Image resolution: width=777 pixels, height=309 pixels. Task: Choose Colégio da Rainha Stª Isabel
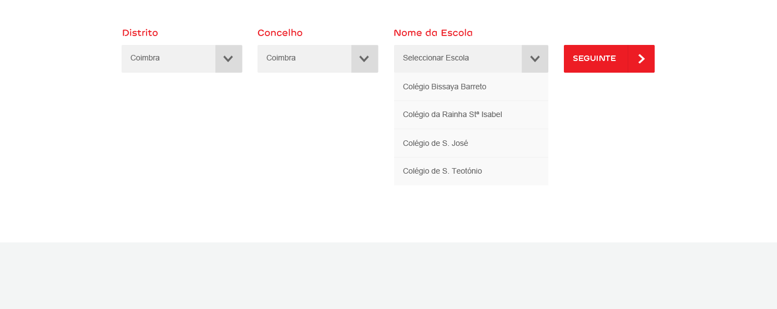[471, 115]
